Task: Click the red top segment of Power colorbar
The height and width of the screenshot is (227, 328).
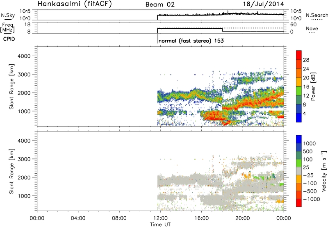Action: coord(299,55)
